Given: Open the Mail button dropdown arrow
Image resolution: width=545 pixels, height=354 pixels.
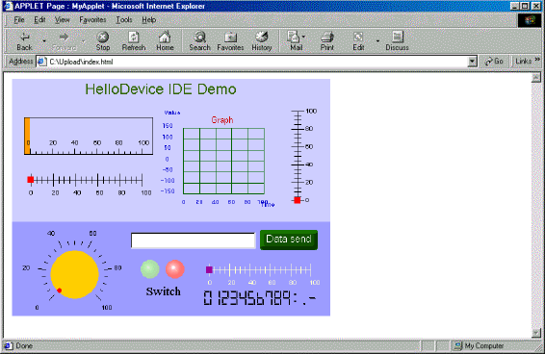Looking at the screenshot, I should (x=303, y=37).
